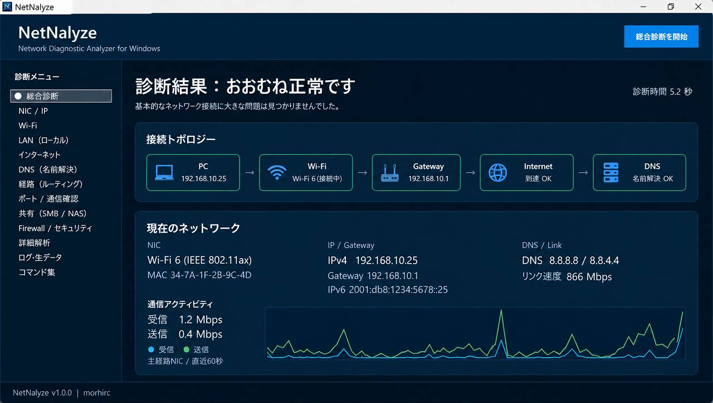Click the リンク速度 866 Mbps value
Image resolution: width=713 pixels, height=403 pixels.
567,276
